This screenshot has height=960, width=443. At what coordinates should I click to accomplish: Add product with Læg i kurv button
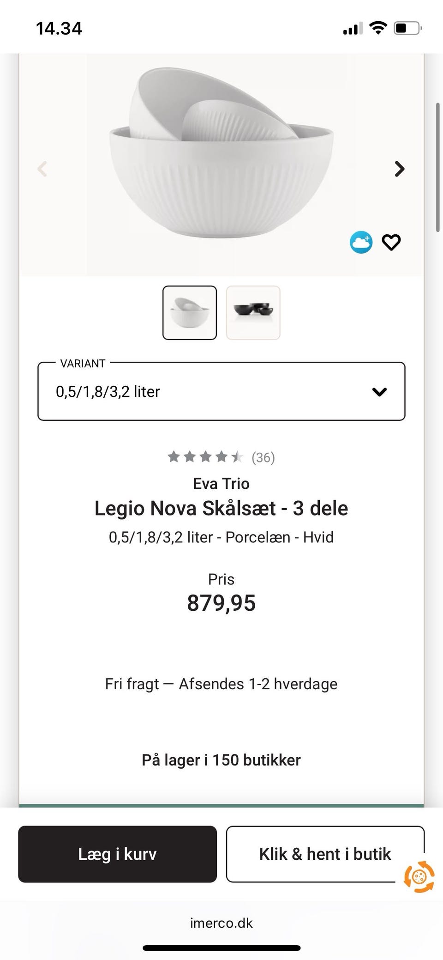(x=117, y=854)
